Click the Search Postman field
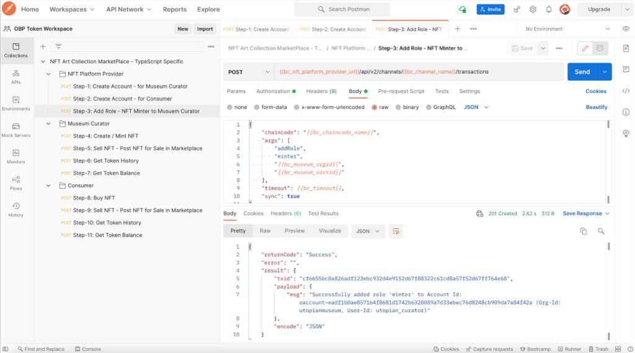Viewport: 635px width, 353px height. pyautogui.click(x=342, y=9)
